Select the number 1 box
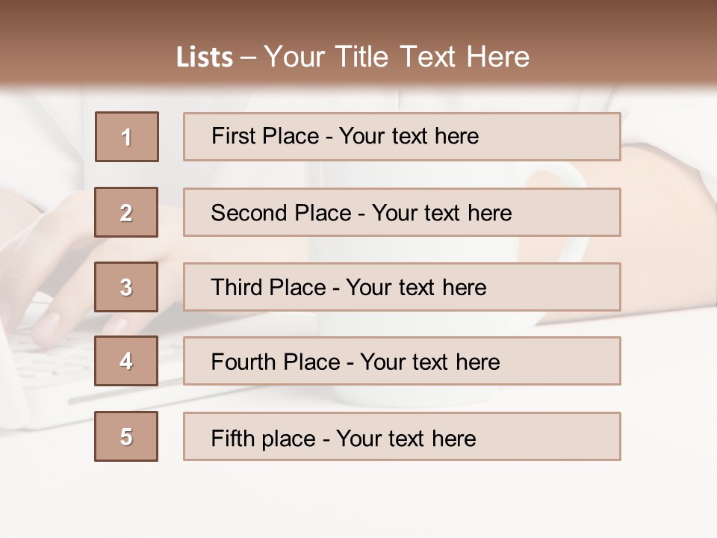This screenshot has width=717, height=538. click(x=126, y=137)
